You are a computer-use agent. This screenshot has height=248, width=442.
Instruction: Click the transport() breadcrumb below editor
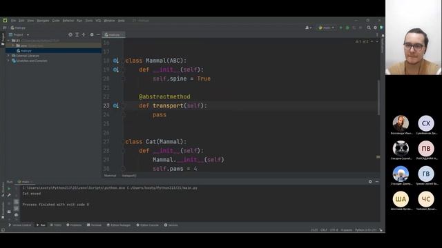[x=129, y=176]
